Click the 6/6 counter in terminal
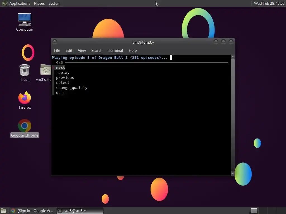Screen dimensions: 286x214 point(59,63)
